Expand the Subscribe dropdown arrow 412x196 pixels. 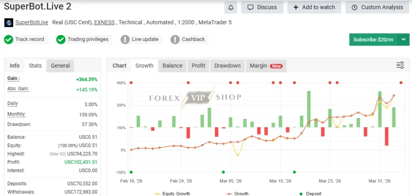(x=404, y=40)
